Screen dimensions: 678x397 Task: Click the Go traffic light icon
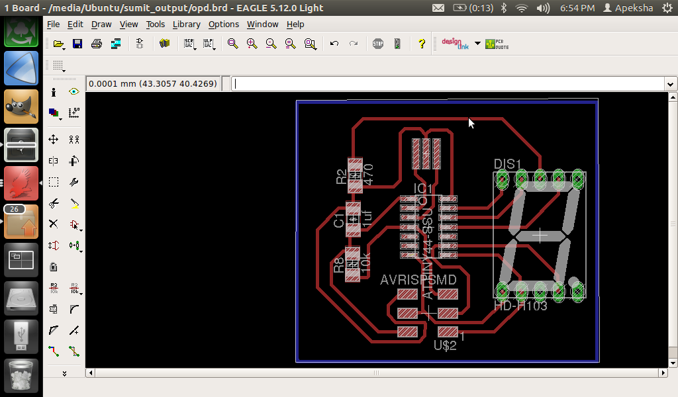(x=397, y=44)
